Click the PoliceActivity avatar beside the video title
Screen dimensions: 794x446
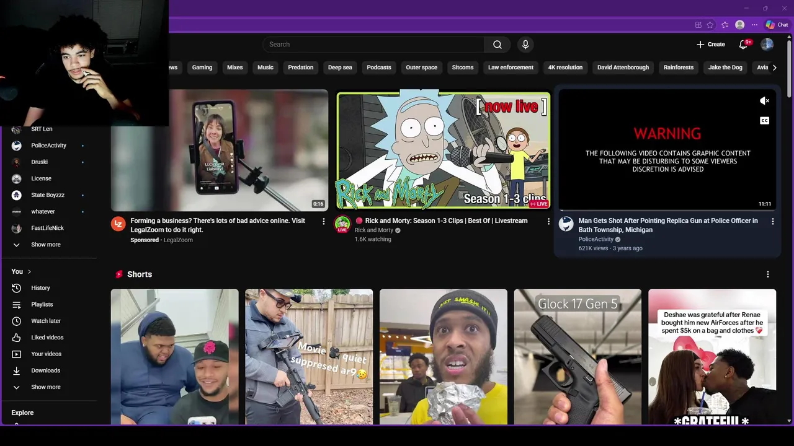pyautogui.click(x=566, y=224)
